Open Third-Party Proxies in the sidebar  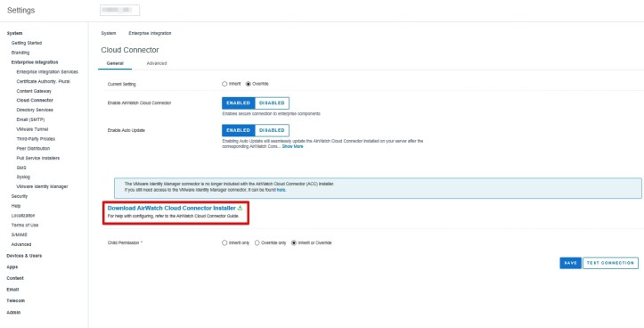point(36,139)
